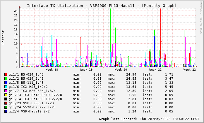Image resolution: width=204 pixels, height=123 pixels.
Task: Click the blue gi1/5 legend swatch
Action: point(6,83)
